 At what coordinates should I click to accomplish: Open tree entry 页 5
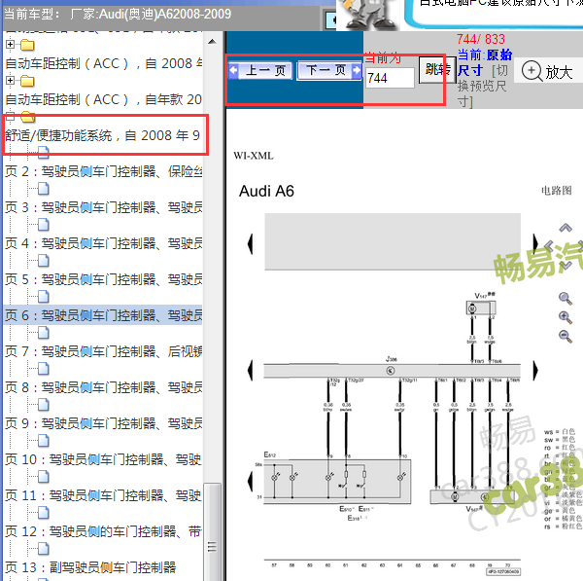point(104,279)
